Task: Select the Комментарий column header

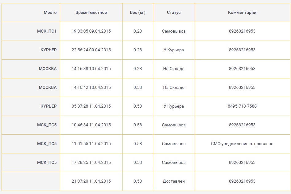Action: coord(242,13)
